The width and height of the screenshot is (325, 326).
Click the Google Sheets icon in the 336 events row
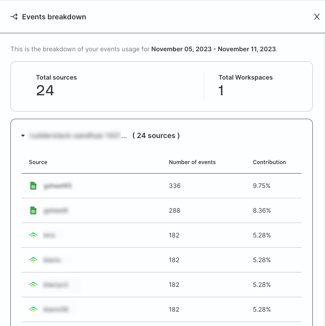point(33,186)
